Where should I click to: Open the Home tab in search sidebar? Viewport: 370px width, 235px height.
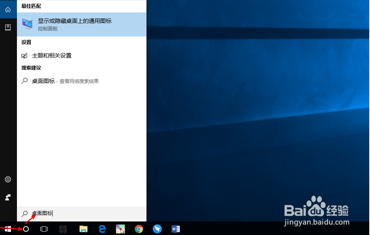click(8, 9)
